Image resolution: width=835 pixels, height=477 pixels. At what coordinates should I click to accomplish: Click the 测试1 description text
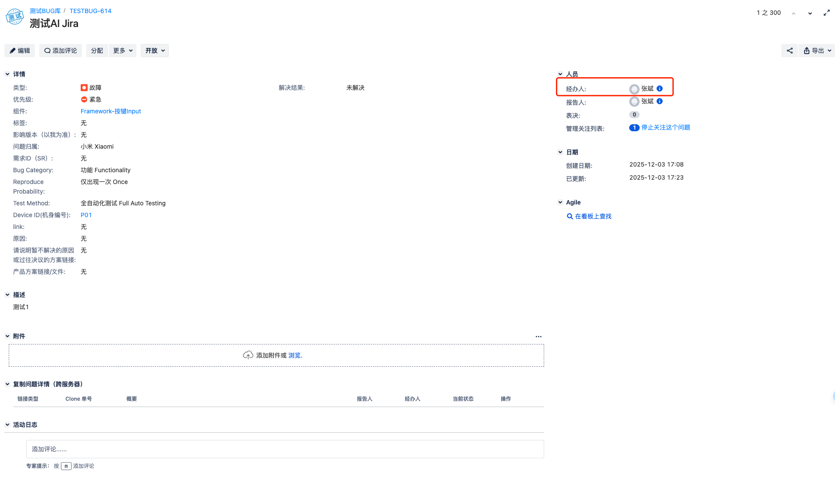pos(21,307)
